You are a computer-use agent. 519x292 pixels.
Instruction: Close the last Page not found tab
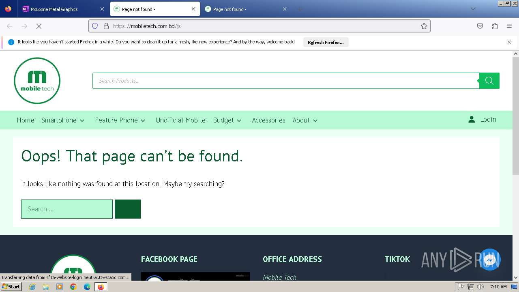click(x=284, y=9)
